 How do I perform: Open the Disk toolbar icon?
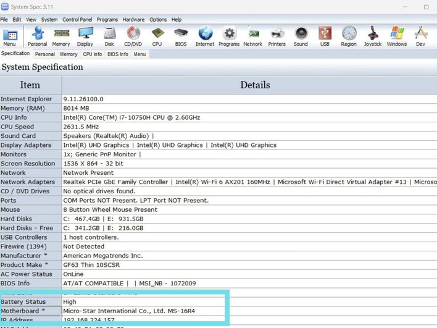109,36
